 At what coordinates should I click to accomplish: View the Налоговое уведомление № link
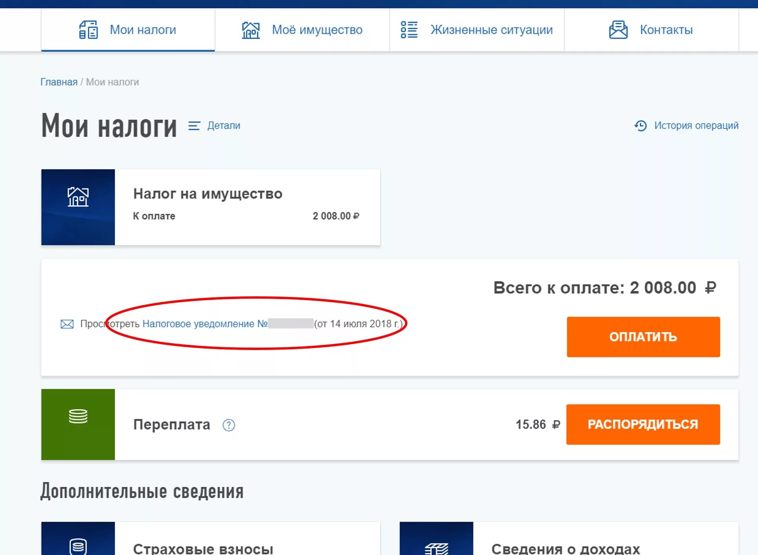tap(205, 324)
